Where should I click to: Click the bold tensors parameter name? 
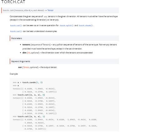(26, 45)
